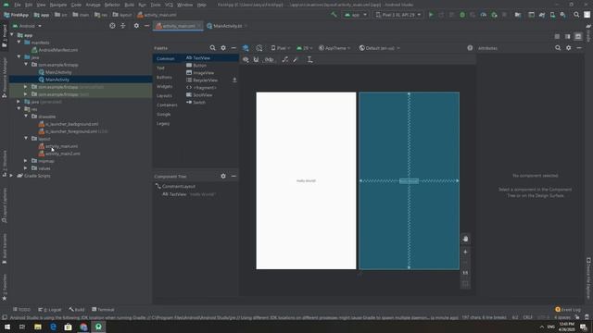The width and height of the screenshot is (593, 333).
Task: Click the green Debug app bug icon
Action: [462, 15]
